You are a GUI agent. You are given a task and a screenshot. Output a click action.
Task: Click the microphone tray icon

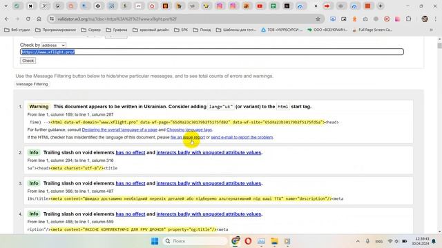[367, 241]
